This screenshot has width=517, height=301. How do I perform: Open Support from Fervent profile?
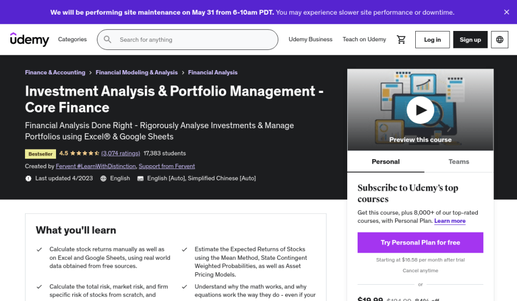pyautogui.click(x=167, y=166)
